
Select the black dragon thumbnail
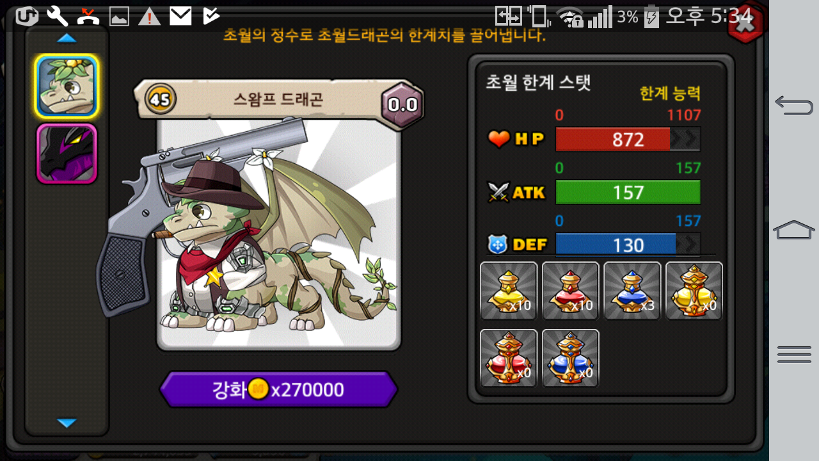(x=67, y=154)
